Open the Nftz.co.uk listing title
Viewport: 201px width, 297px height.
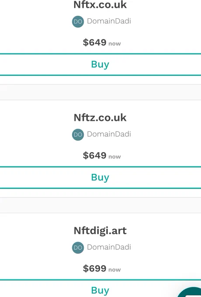click(100, 117)
